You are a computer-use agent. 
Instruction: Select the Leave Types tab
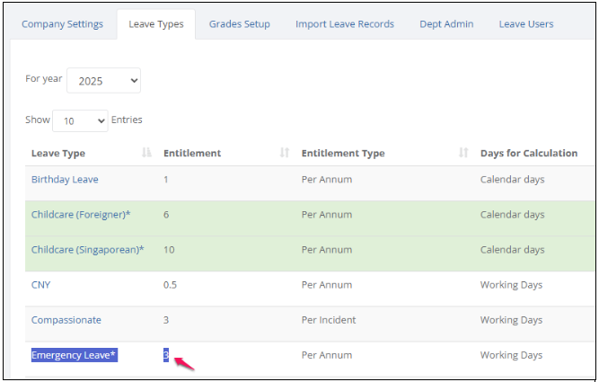pyautogui.click(x=156, y=24)
